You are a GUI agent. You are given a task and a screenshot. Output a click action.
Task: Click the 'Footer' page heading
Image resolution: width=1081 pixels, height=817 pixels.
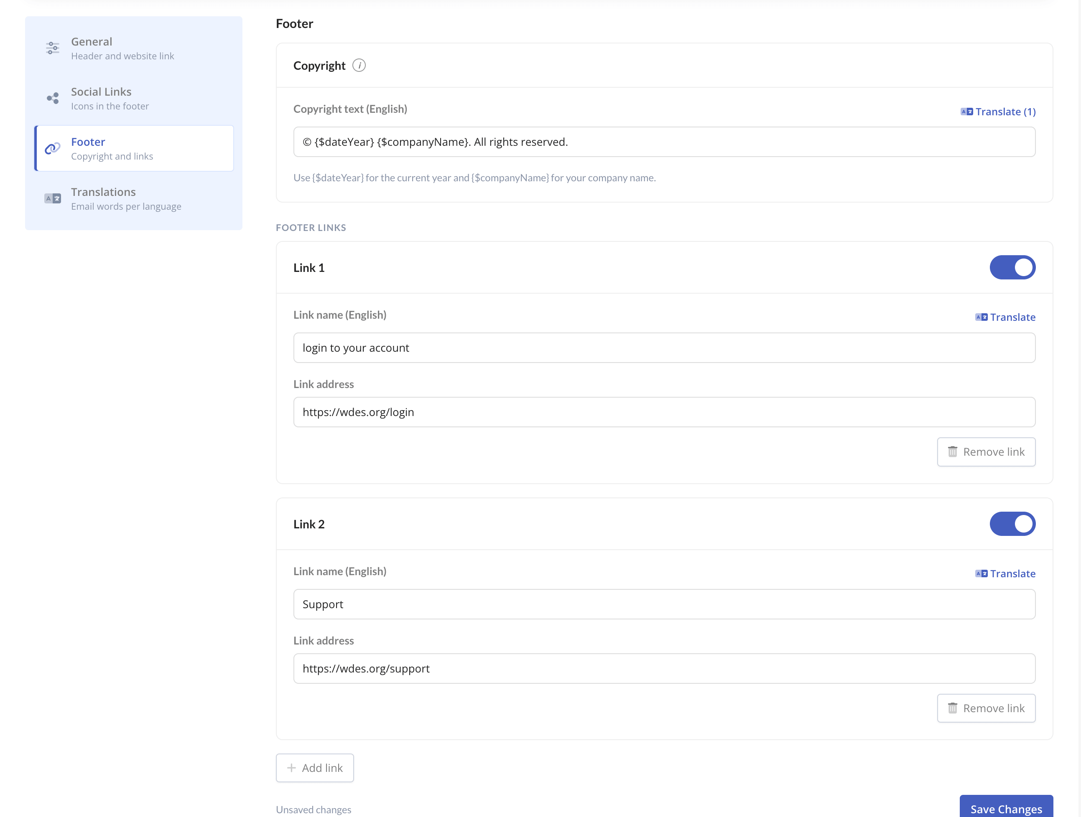click(295, 23)
